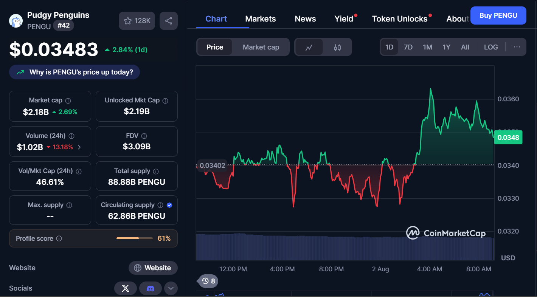Open the Website link button

click(153, 268)
